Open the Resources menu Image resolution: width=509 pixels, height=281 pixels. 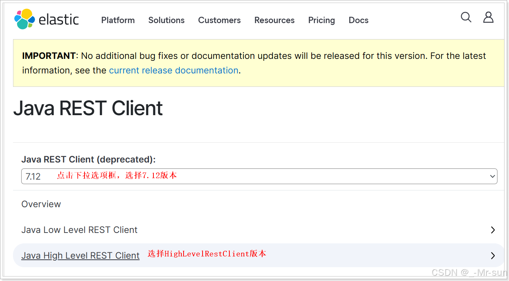[274, 20]
